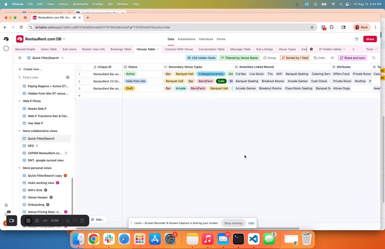Open Terminal from the Dock
This screenshot has width=385, height=249.
(238, 239)
